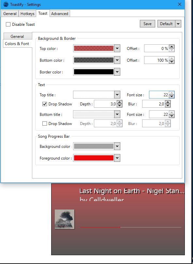
Task: Open the Advanced tab
Action: (x=60, y=14)
